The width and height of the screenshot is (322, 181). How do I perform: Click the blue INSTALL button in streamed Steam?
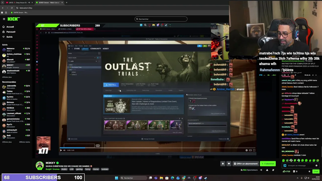tap(111, 85)
